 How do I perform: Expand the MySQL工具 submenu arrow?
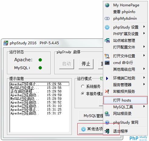(x=144, y=106)
